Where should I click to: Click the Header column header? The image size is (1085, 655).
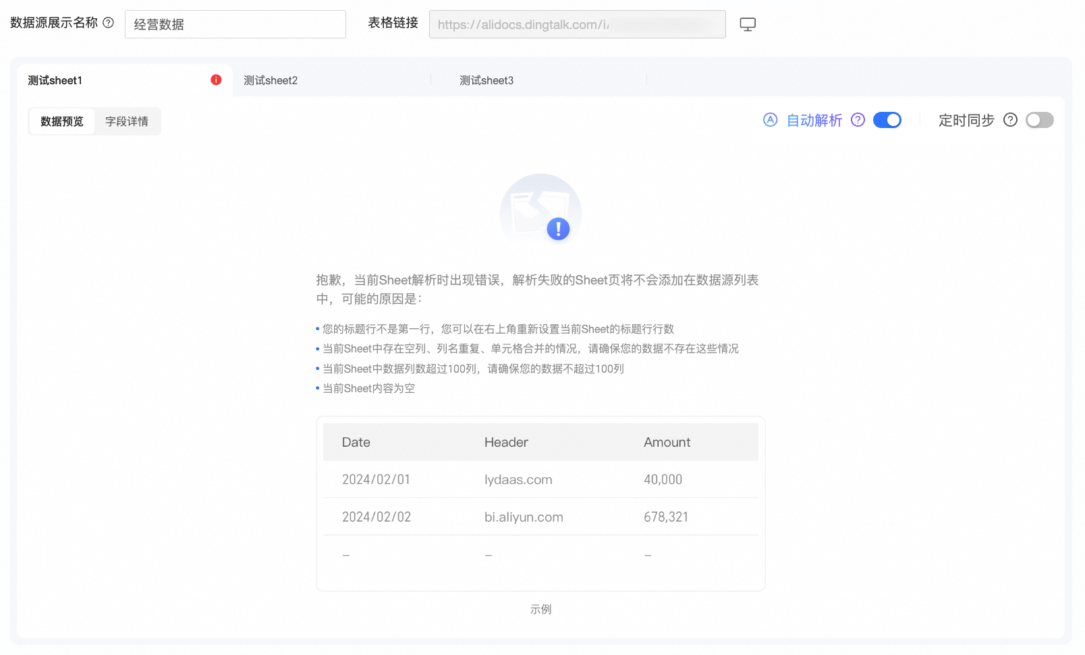click(506, 442)
